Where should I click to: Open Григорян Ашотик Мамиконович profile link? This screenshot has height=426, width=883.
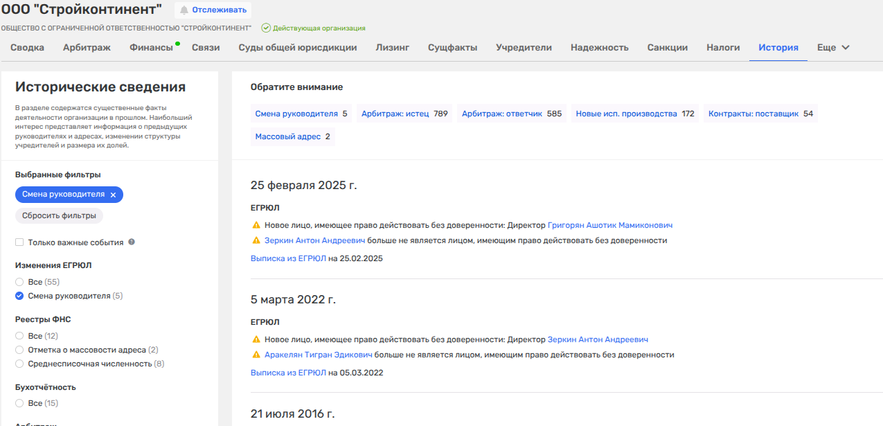coord(609,226)
